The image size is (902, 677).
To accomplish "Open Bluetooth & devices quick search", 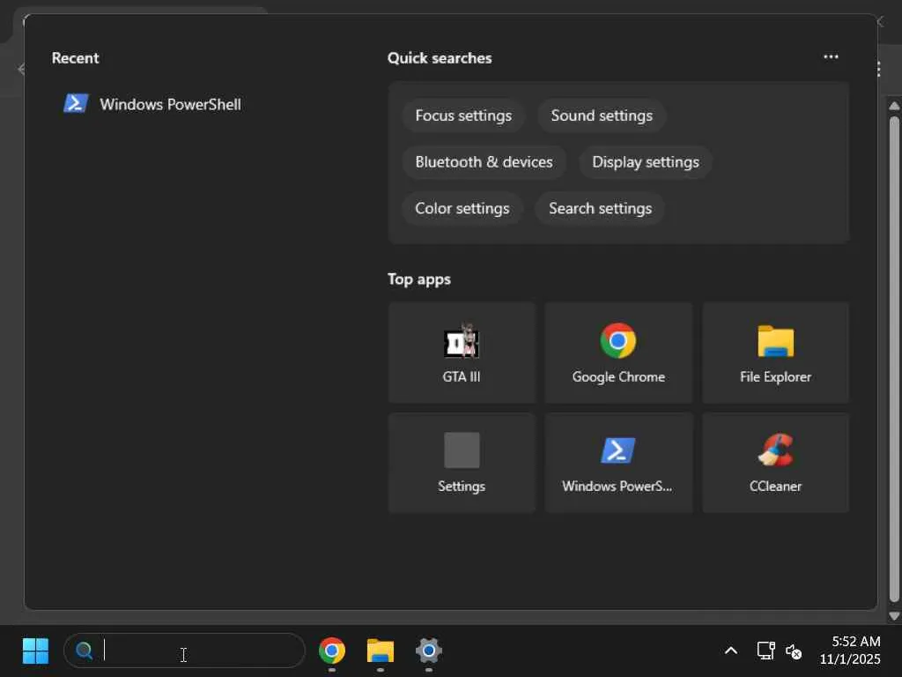I will point(484,162).
